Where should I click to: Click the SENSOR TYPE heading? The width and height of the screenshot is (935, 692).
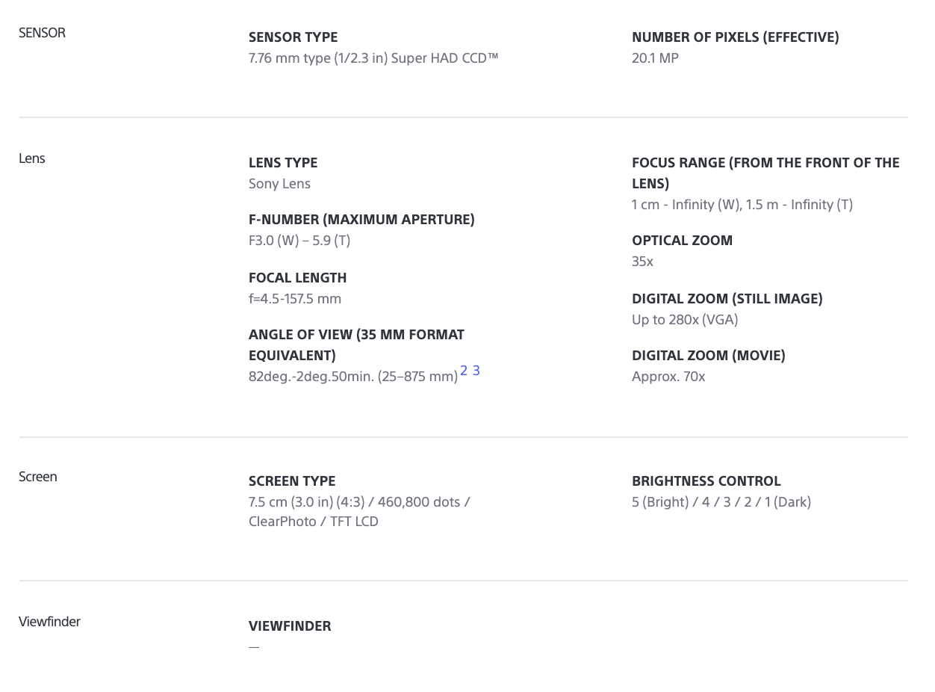click(x=293, y=37)
